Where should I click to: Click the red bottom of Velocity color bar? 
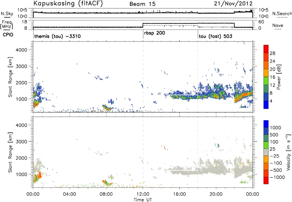[266, 180]
